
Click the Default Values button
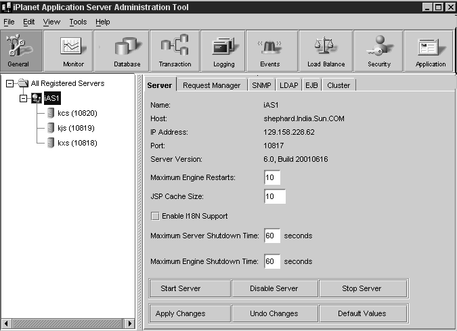pos(363,313)
